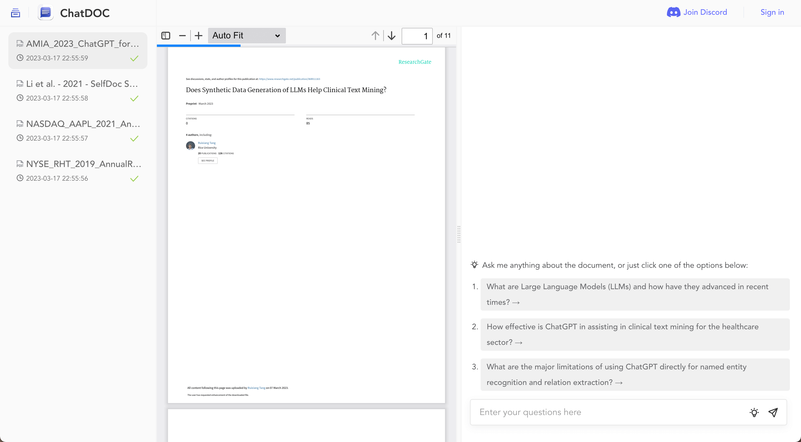Screen dimensions: 801x442
Task: Click the 'Preprint · March 2023' text
Action: pos(199,104)
